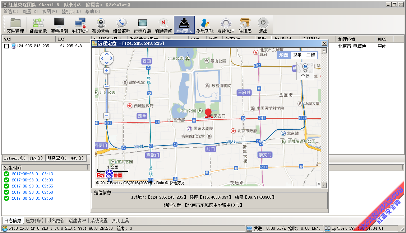
Task: Open the 视频查看 webcam viewer
Action: click(x=101, y=25)
